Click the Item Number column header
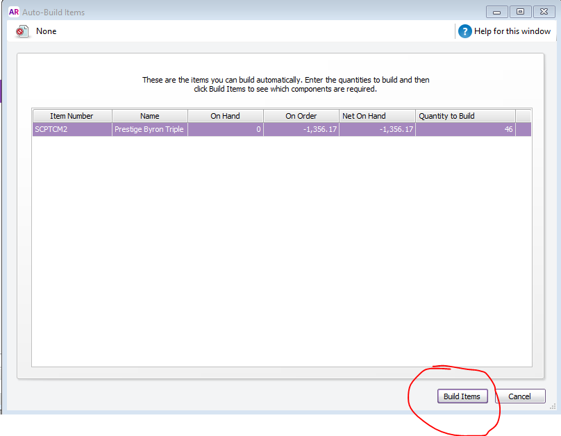561x436 pixels. click(x=72, y=116)
